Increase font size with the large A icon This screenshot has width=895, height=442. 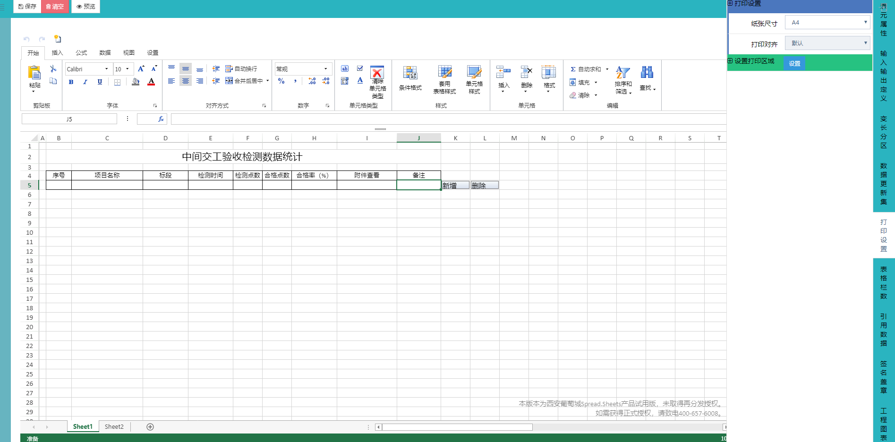(141, 69)
